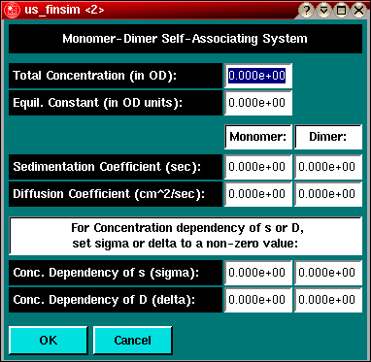
Task: Click the Dimer column header
Action: click(328, 137)
